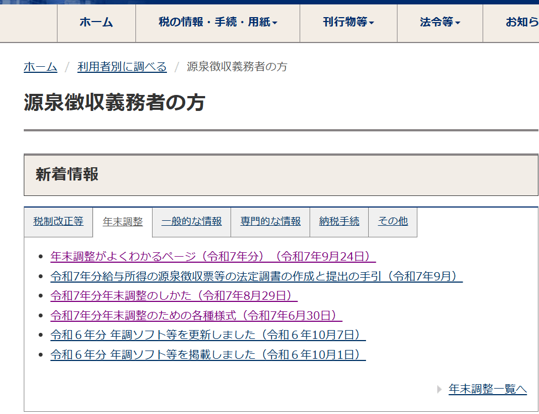Switch to the 一般的な情報 tab
Image resolution: width=539 pixels, height=414 pixels.
coord(191,221)
